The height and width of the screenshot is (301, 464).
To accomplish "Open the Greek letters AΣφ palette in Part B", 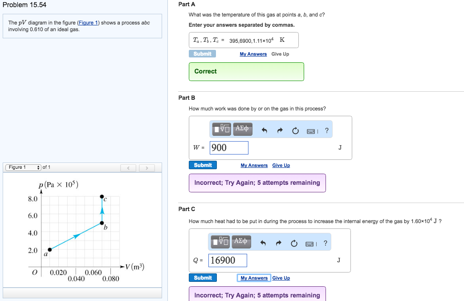I will coord(242,129).
